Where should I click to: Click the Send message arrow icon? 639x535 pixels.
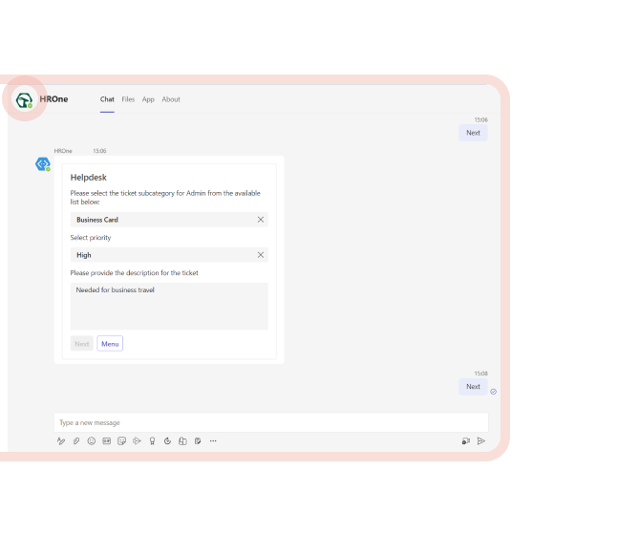pos(481,441)
